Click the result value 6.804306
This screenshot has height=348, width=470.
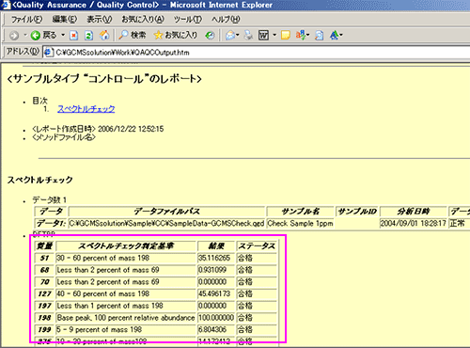(x=216, y=329)
